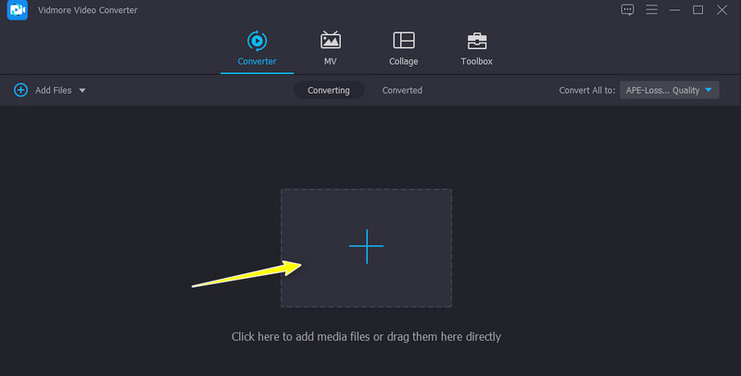Maximize the Vidmore Video Converter window

tap(698, 10)
